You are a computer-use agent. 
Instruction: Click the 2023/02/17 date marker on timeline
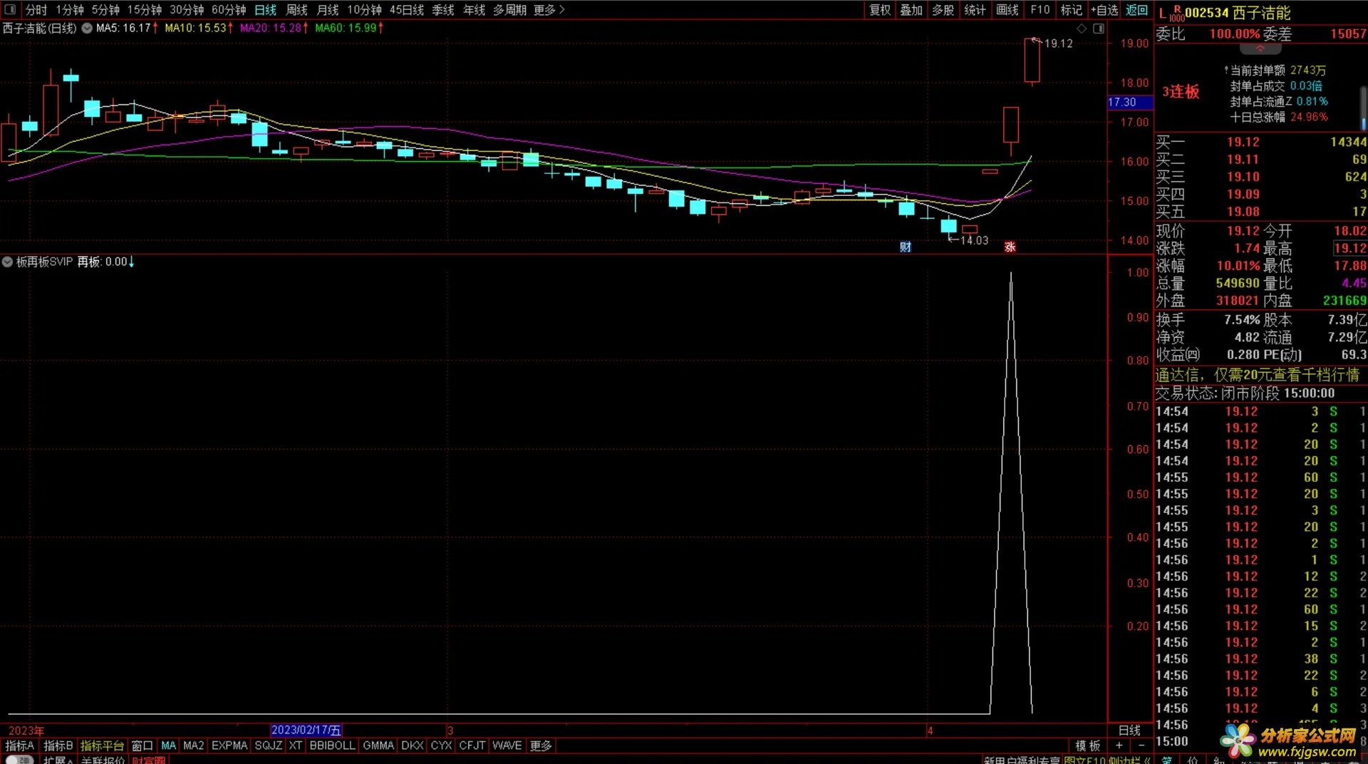point(306,730)
